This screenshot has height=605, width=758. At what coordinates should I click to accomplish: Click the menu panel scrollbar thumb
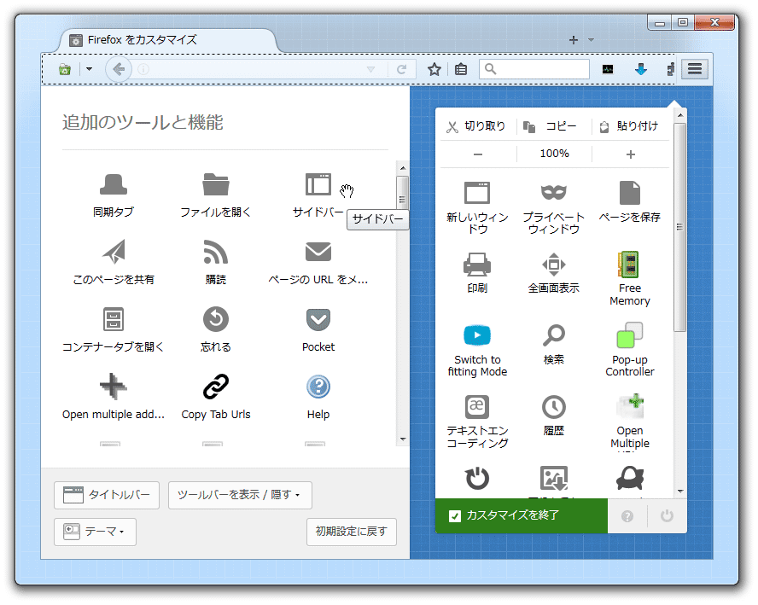click(x=679, y=227)
